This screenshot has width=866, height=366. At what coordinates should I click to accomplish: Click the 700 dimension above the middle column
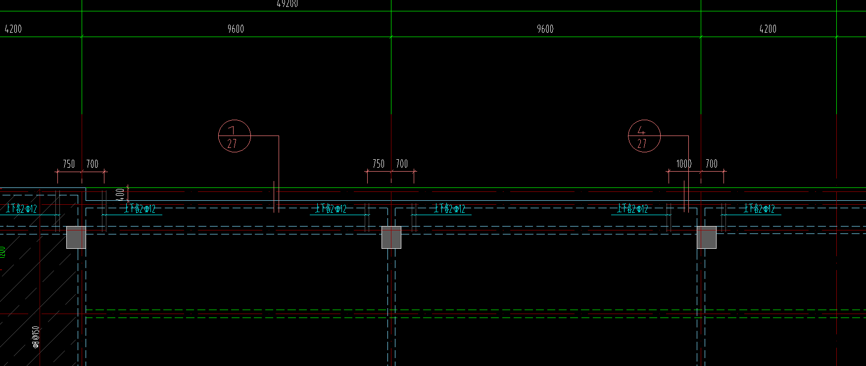tap(402, 164)
